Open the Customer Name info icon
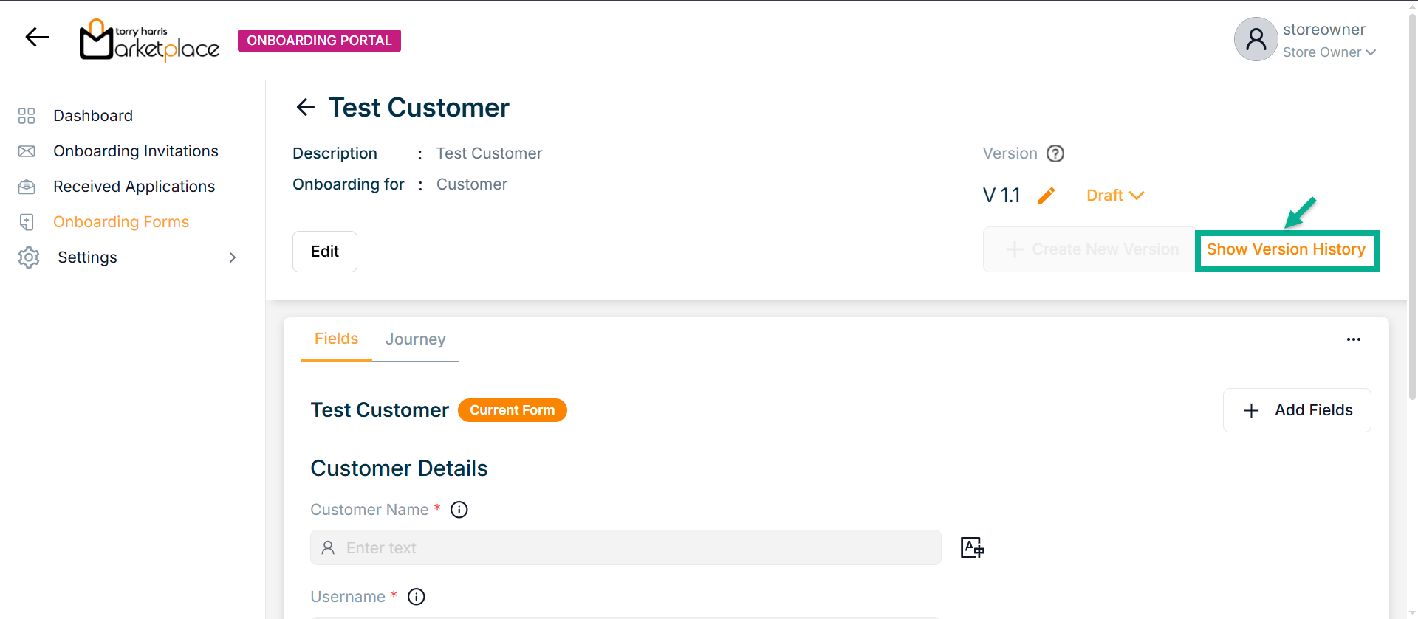 [459, 510]
